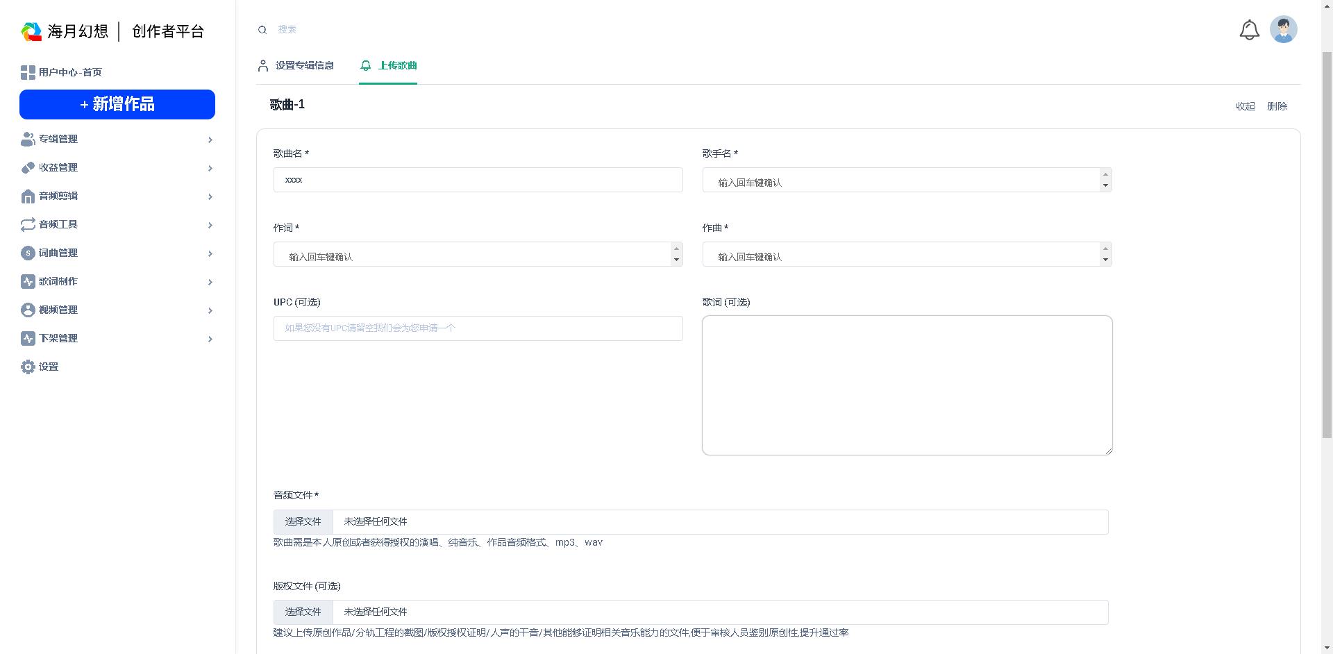Open the notification bell
This screenshot has width=1333, height=654.
(x=1250, y=30)
